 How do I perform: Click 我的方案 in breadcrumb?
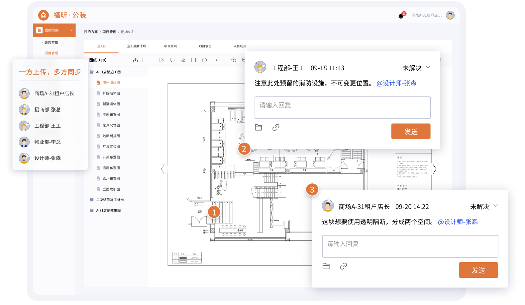coord(91,32)
